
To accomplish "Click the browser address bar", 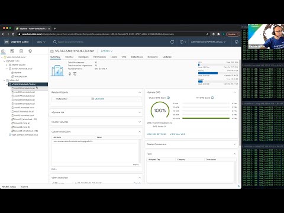I will pyautogui.click(x=111, y=34).
